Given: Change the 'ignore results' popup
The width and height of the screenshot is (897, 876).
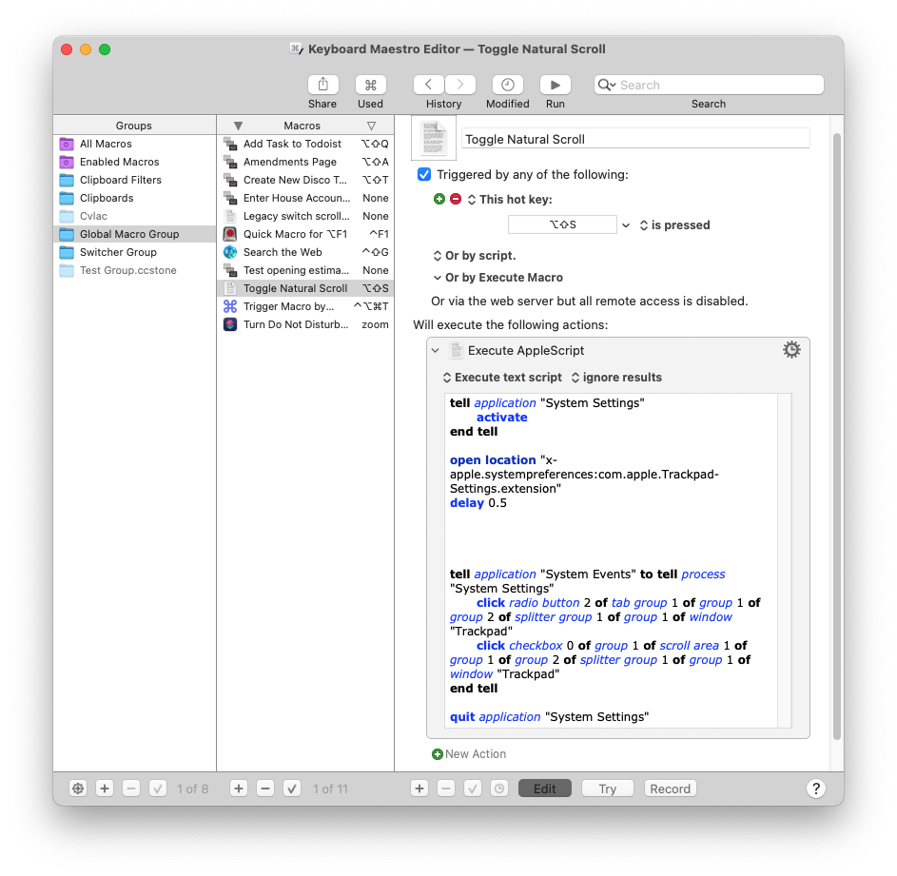Looking at the screenshot, I should pyautogui.click(x=616, y=377).
